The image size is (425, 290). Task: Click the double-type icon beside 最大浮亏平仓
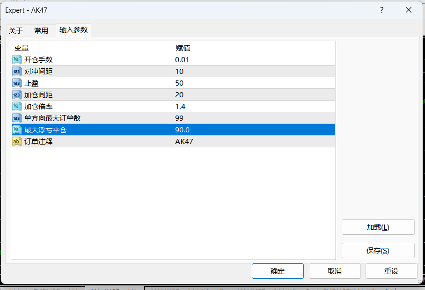tap(17, 130)
